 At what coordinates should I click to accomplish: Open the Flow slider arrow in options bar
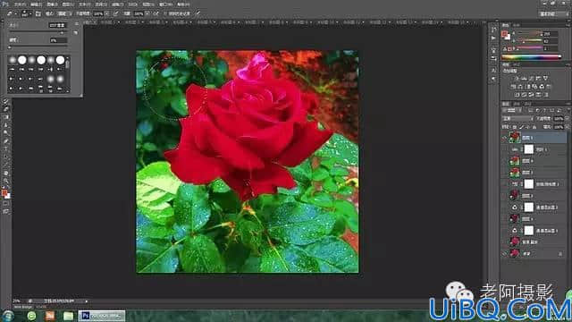(x=147, y=14)
